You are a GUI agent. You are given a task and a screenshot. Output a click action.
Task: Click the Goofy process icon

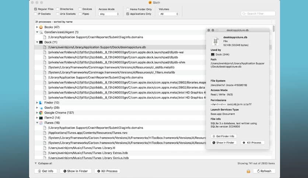point(41,108)
